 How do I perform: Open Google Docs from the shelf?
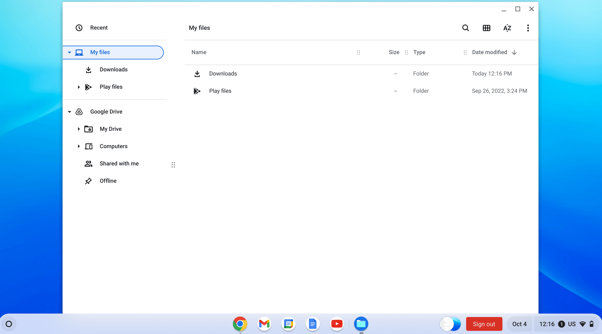tap(313, 324)
